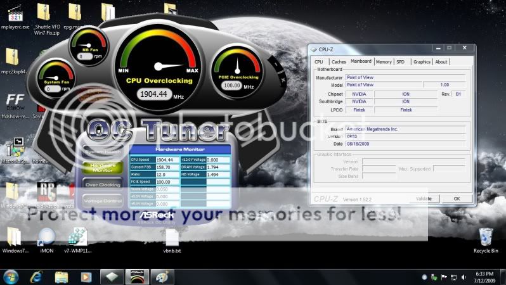506x285 pixels.
Task: Open Voltage Control in OC Tuner
Action: (103, 201)
